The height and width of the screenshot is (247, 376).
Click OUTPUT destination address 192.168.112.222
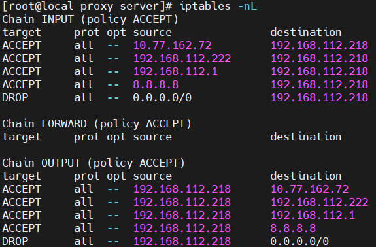(x=319, y=202)
